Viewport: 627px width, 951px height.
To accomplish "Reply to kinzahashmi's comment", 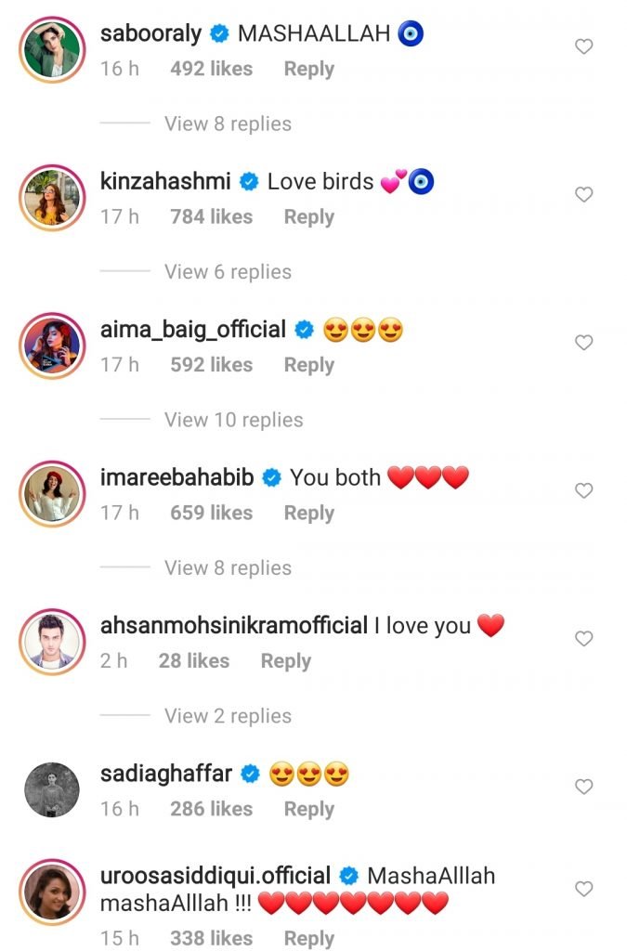I will pyautogui.click(x=308, y=217).
